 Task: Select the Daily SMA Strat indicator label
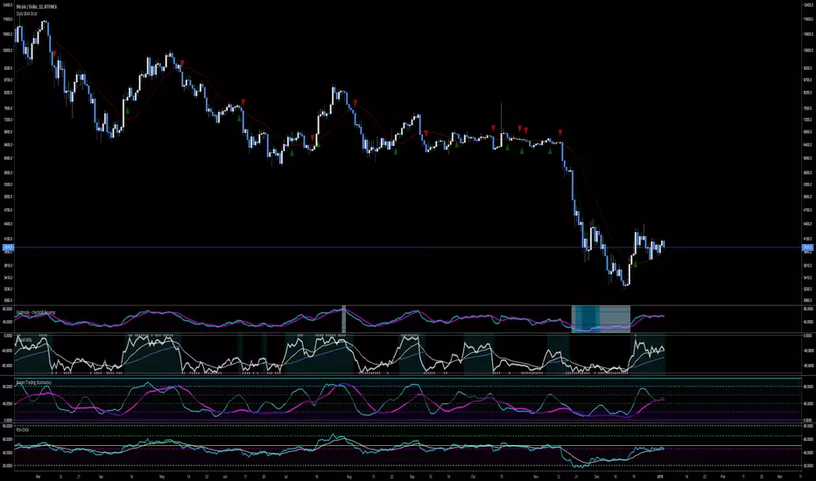pos(27,11)
